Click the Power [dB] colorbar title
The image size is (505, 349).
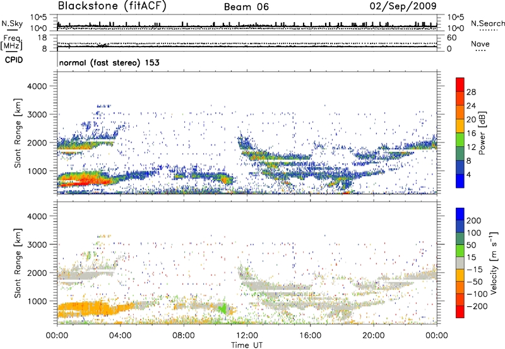[482, 133]
